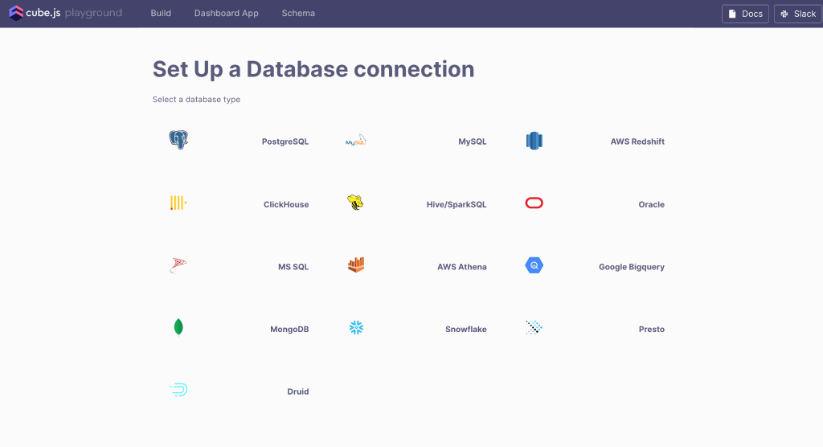Click the PostgreSQL elephant icon
Viewport: 823px width, 447px height.
tap(178, 140)
